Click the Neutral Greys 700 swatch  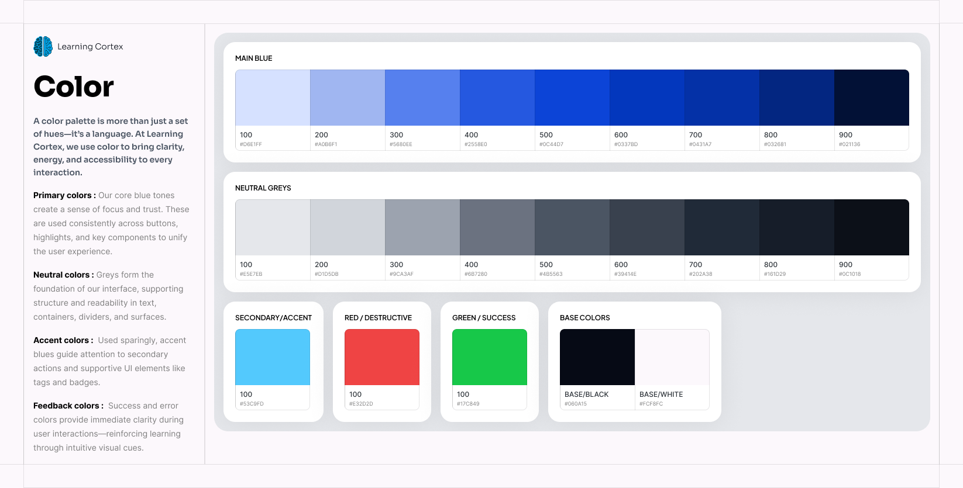pos(722,227)
